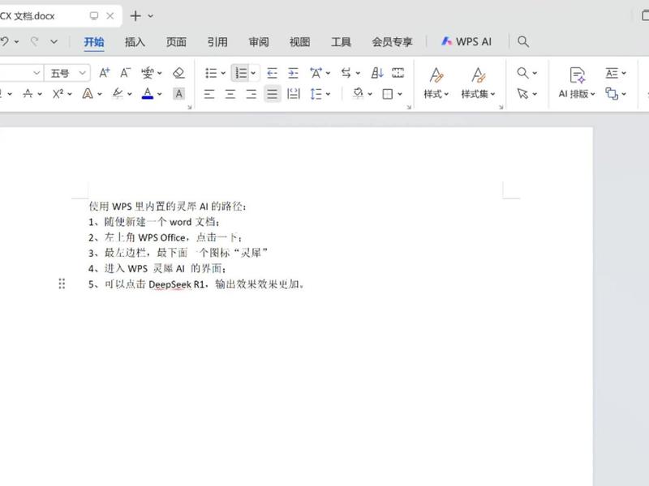Click the Undo arrow icon
This screenshot has height=486, width=649.
[4, 41]
